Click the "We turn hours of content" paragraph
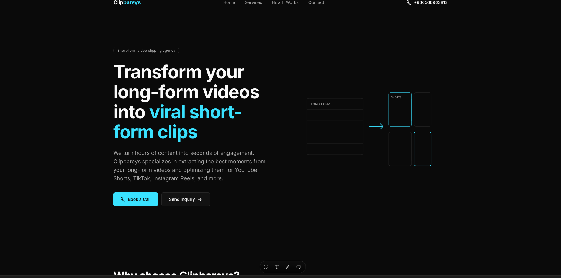 point(189,166)
